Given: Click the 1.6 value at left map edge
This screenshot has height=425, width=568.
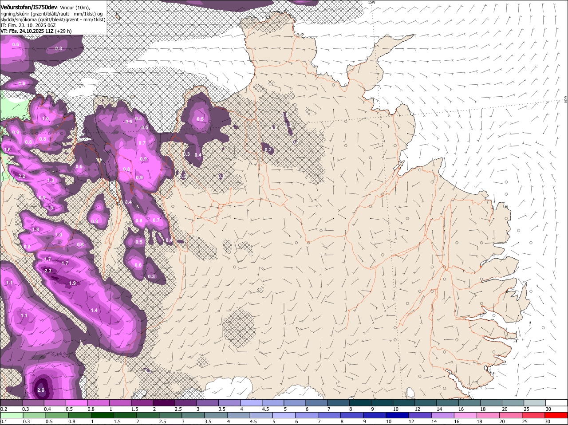Looking at the screenshot, I should 7,150.
